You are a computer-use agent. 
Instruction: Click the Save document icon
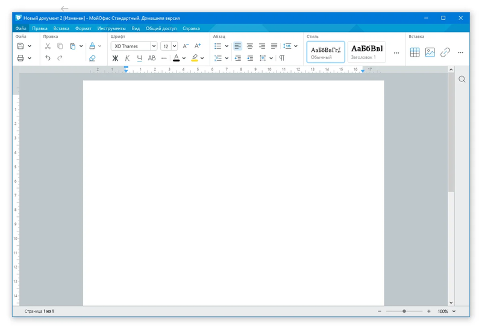(x=20, y=46)
